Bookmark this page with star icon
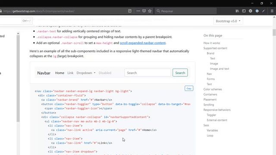Screen dimensions: 276x155 150,11
